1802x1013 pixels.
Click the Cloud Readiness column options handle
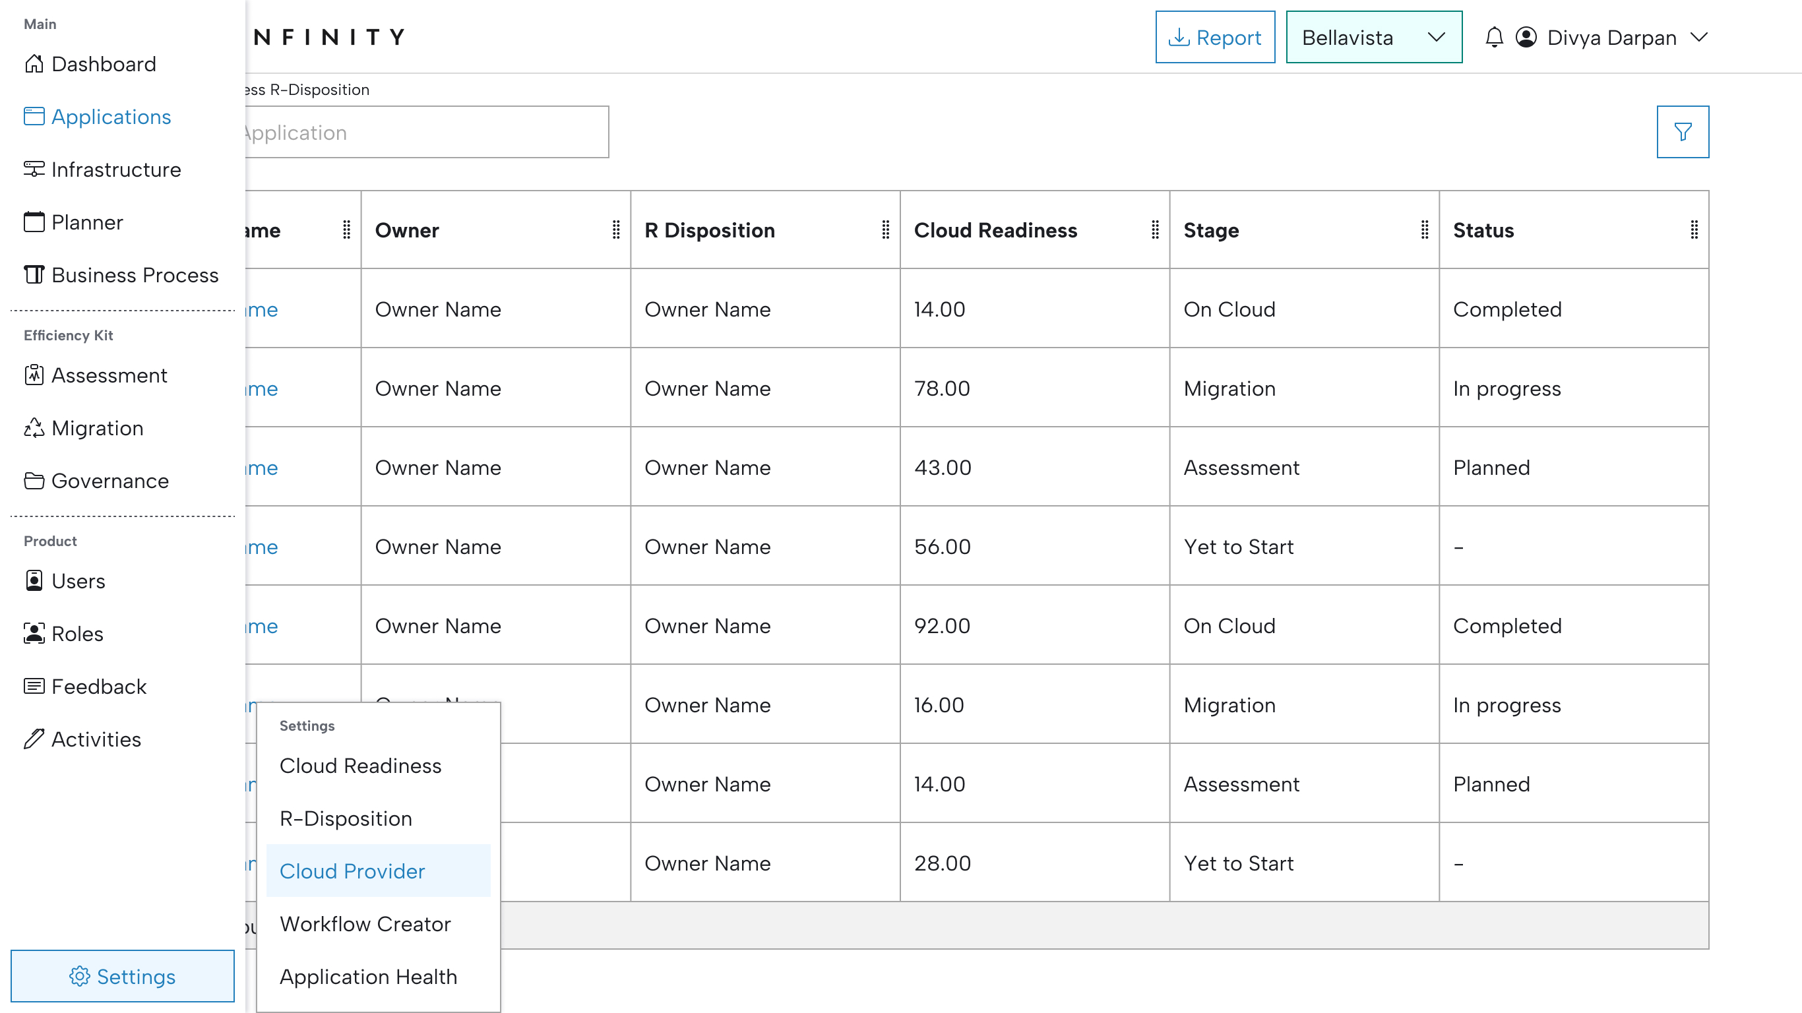click(x=1155, y=230)
